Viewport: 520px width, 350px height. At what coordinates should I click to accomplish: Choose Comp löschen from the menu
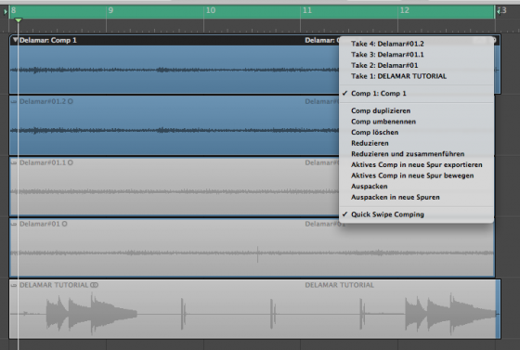click(417, 132)
